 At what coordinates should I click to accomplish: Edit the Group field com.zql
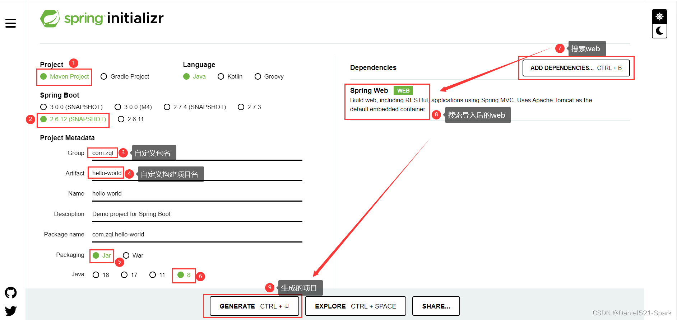pos(197,153)
